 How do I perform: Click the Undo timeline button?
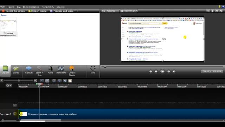[42, 81]
